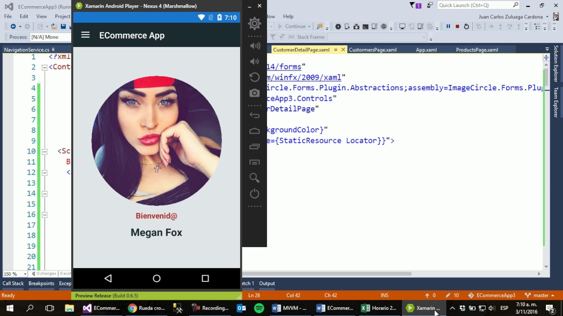The width and height of the screenshot is (563, 316).
Task: Click the Continue debugging button
Action: point(292,26)
